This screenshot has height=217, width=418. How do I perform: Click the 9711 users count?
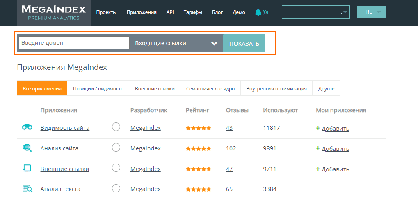coord(270,169)
